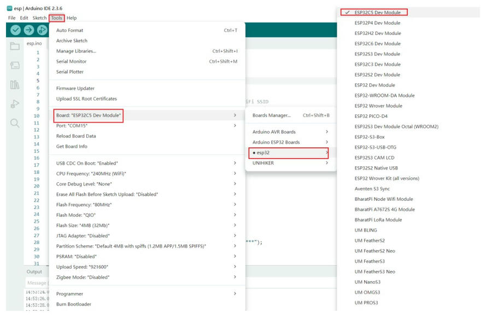Open the Library Manager sidebar icon
This screenshot has width=492, height=319.
click(x=15, y=84)
